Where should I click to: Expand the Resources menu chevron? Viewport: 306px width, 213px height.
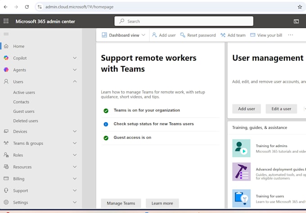tap(75, 167)
